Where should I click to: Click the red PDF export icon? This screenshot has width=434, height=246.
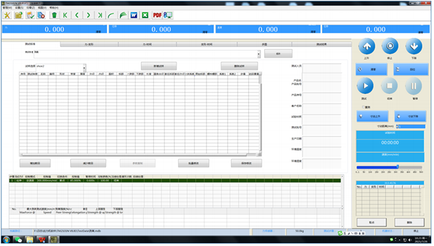coord(157,16)
